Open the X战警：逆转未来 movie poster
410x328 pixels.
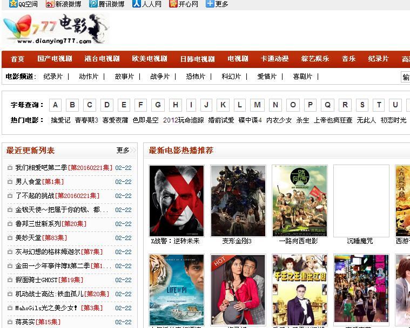pos(176,201)
